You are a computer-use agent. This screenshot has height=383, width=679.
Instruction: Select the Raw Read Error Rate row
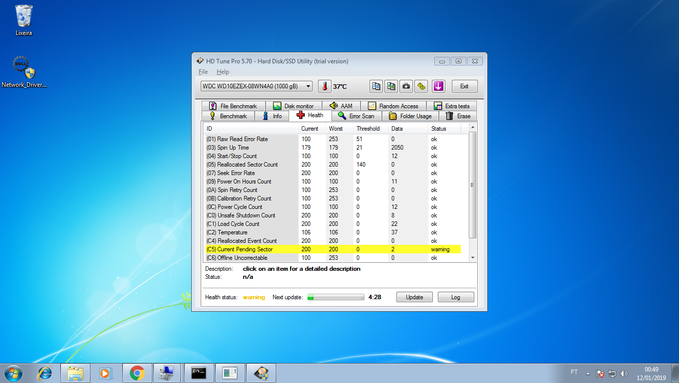coord(333,139)
